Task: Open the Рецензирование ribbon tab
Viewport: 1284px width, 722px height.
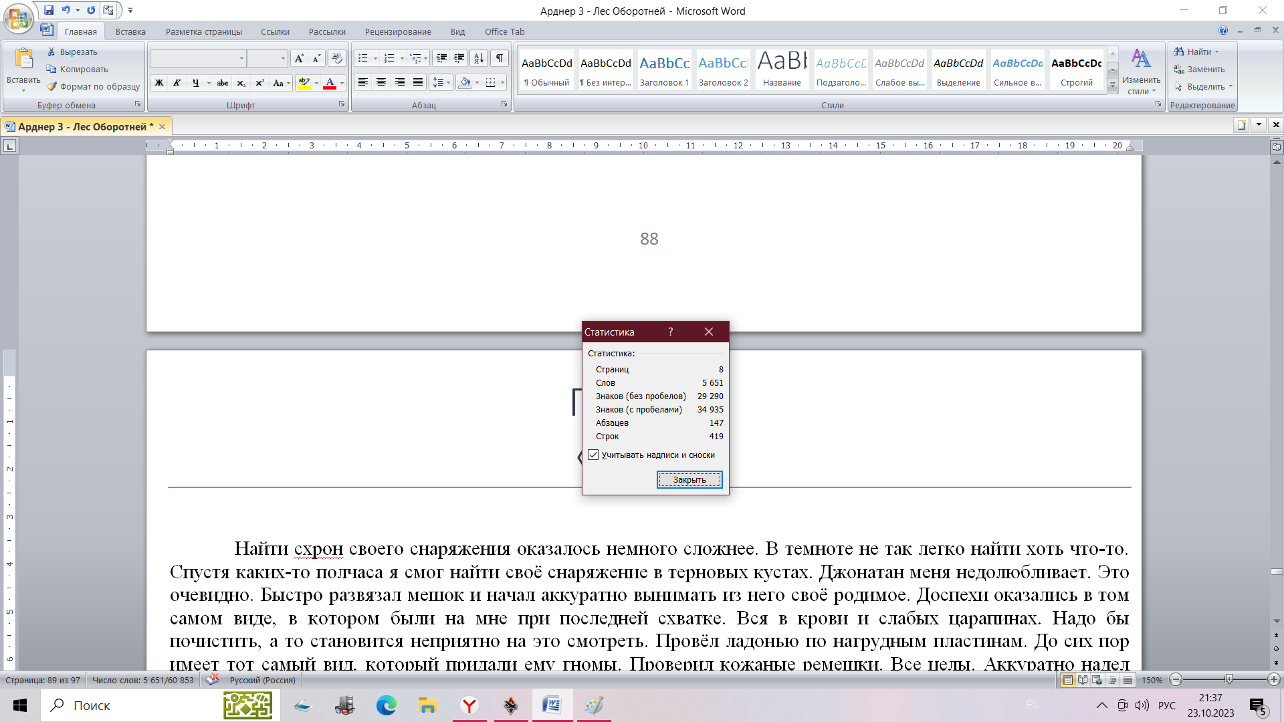Action: [398, 31]
